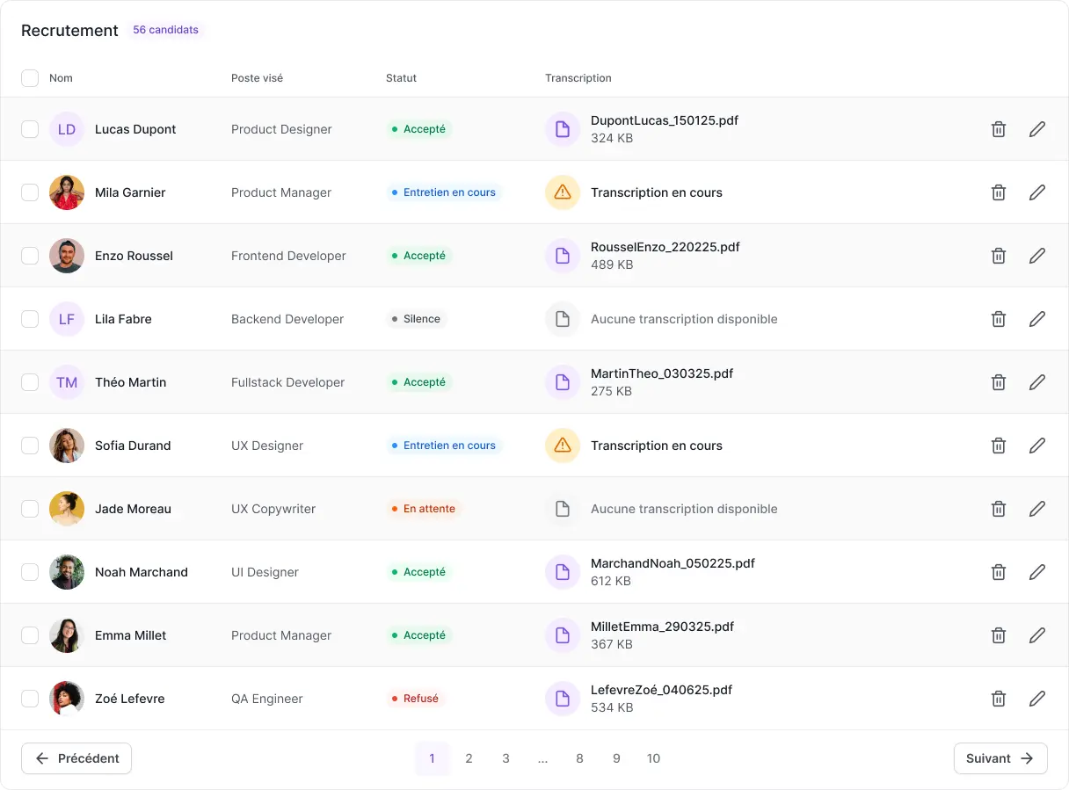Edit Noah Marchand using the pencil icon
Viewport: 1069px width, 790px height.
click(x=1037, y=572)
